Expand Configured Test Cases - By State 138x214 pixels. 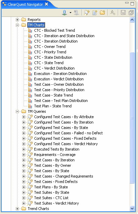(x=24, y=128)
